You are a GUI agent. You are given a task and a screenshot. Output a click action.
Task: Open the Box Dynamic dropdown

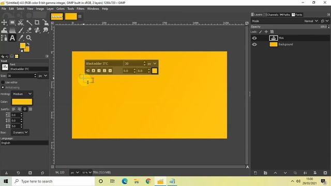point(20,132)
